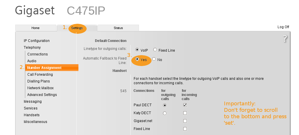Switch to the Status tab
Image resolution: width=299 pixels, height=135 pixels.
(118, 28)
